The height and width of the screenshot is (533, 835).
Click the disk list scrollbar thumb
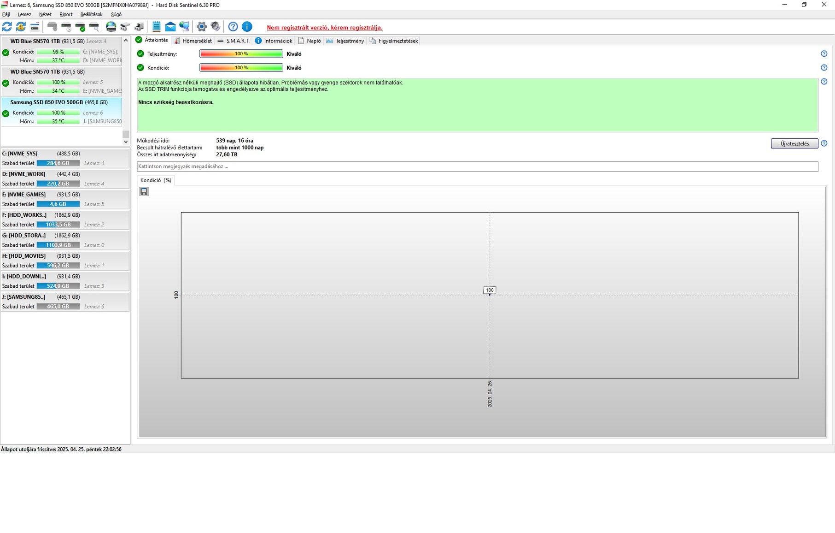126,134
